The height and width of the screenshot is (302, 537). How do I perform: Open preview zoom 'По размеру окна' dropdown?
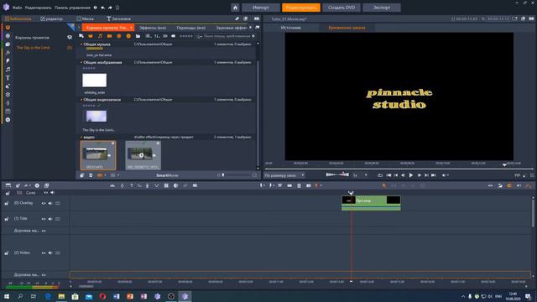pos(284,175)
